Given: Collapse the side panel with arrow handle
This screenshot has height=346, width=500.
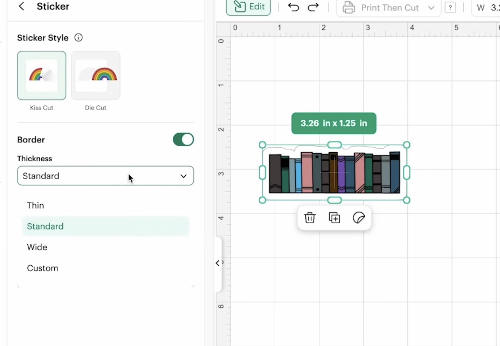Looking at the screenshot, I should point(218,263).
